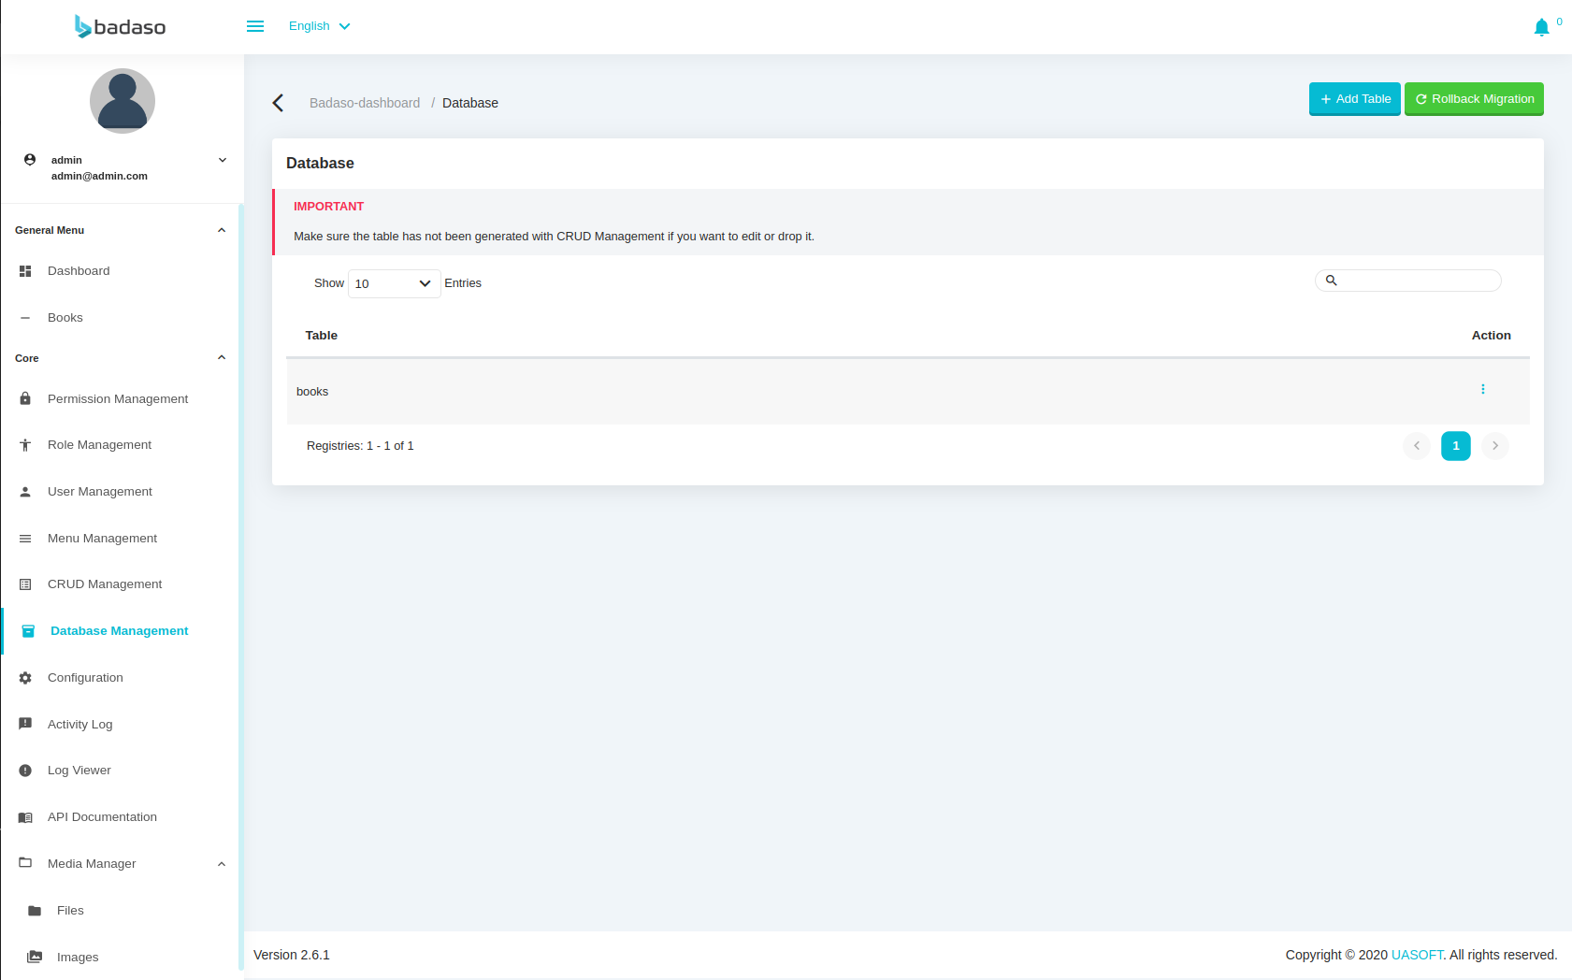
Task: Click the Rollback Migration button
Action: point(1474,99)
